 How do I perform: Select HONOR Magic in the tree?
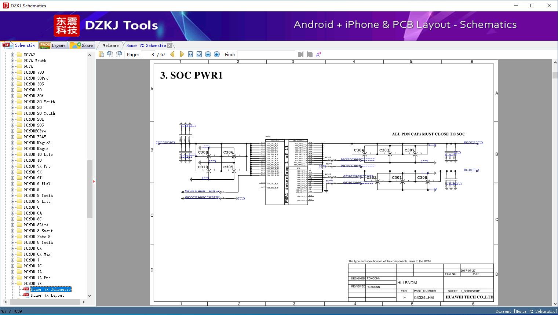[x=36, y=149]
